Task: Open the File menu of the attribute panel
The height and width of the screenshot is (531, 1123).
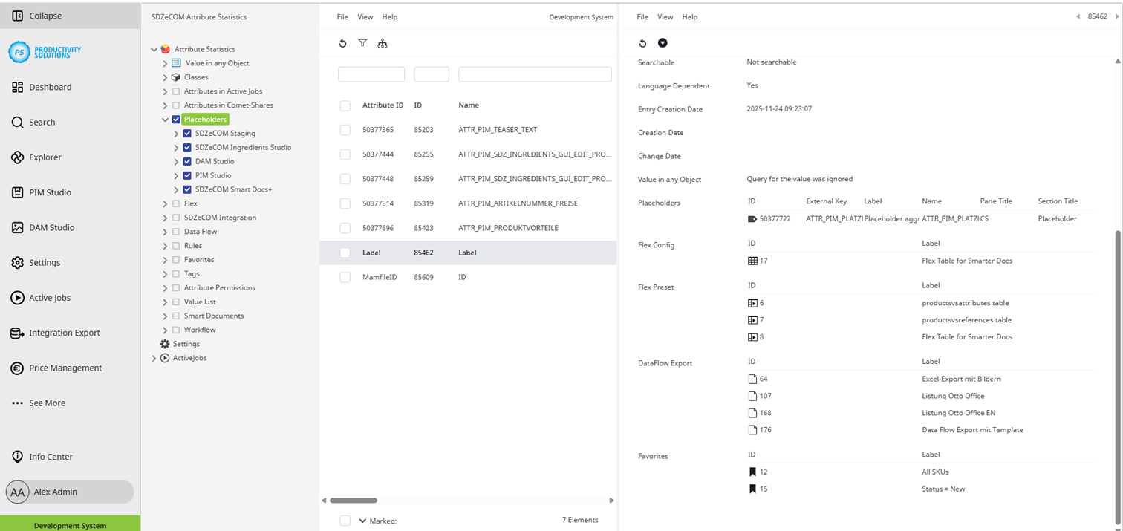Action: [342, 16]
